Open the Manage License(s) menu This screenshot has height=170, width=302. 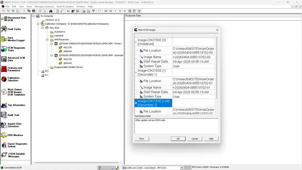click(44, 6)
